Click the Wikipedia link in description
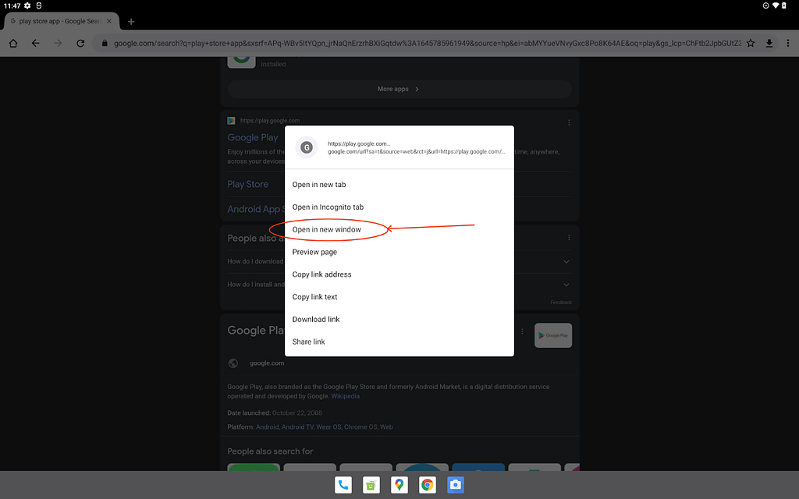The width and height of the screenshot is (799, 499). [346, 396]
